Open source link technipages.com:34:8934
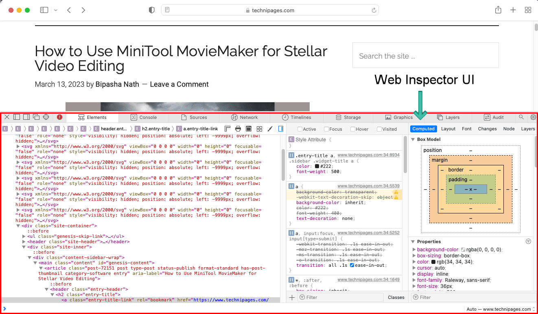The image size is (538, 314). (x=368, y=155)
